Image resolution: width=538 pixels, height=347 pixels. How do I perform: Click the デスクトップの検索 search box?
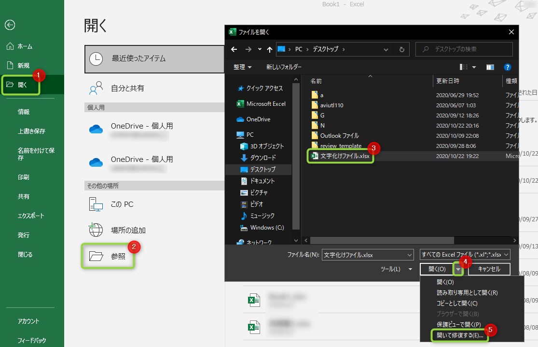pyautogui.click(x=464, y=49)
